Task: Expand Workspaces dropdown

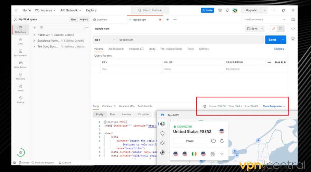Action: point(45,10)
